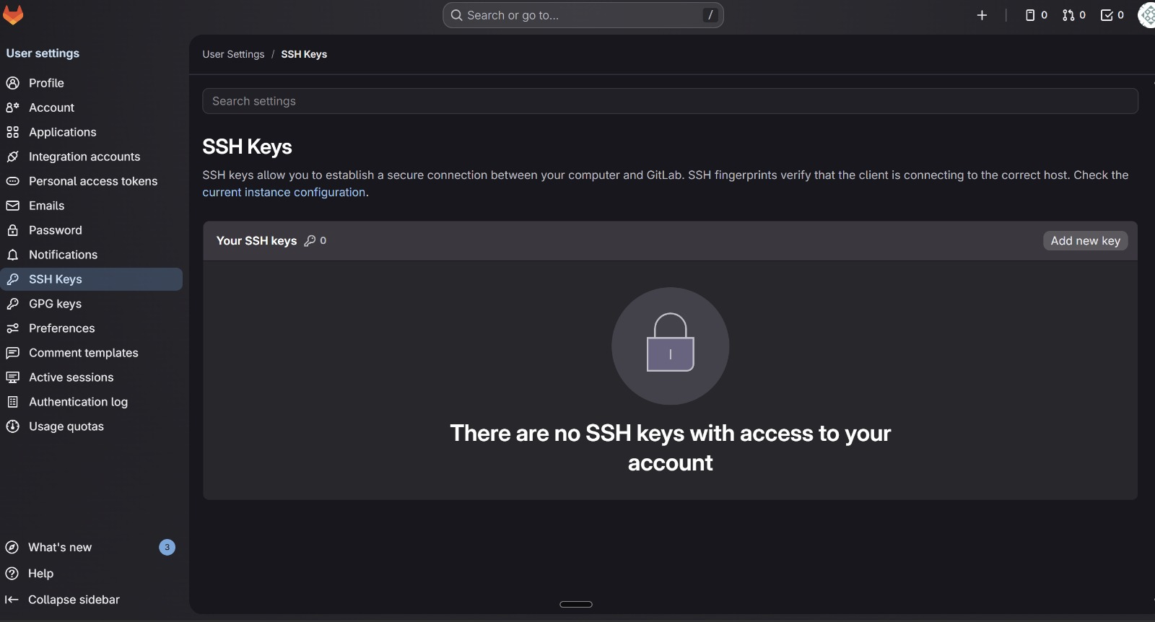Screen dimensions: 1155x622
Task: Open the Profile settings page
Action: (x=46, y=83)
